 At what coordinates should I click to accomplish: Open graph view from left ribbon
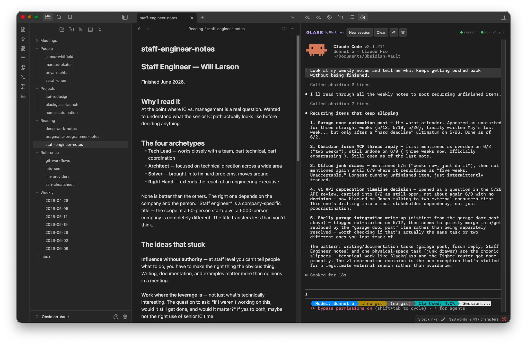point(23,39)
